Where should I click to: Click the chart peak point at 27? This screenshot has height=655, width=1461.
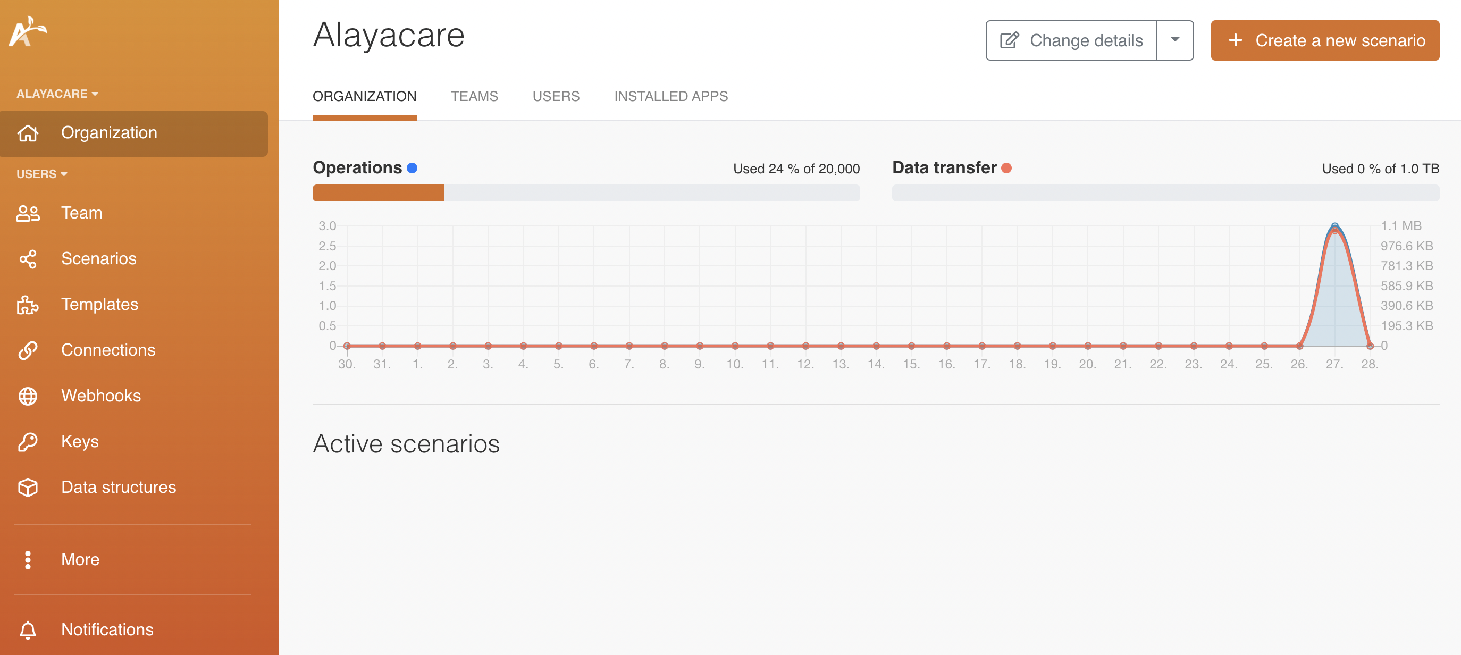click(x=1334, y=227)
